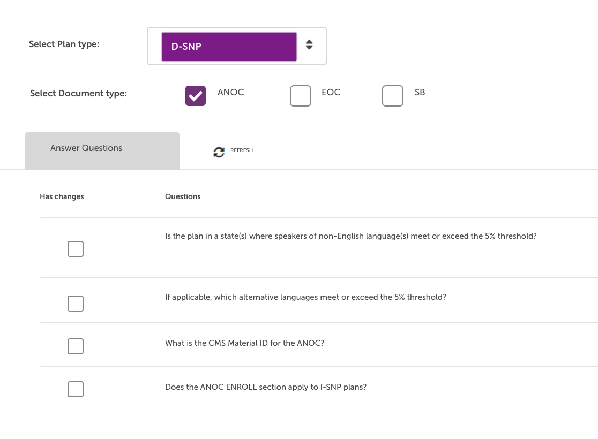
Task: Click the EOC label text
Action: pyautogui.click(x=331, y=92)
